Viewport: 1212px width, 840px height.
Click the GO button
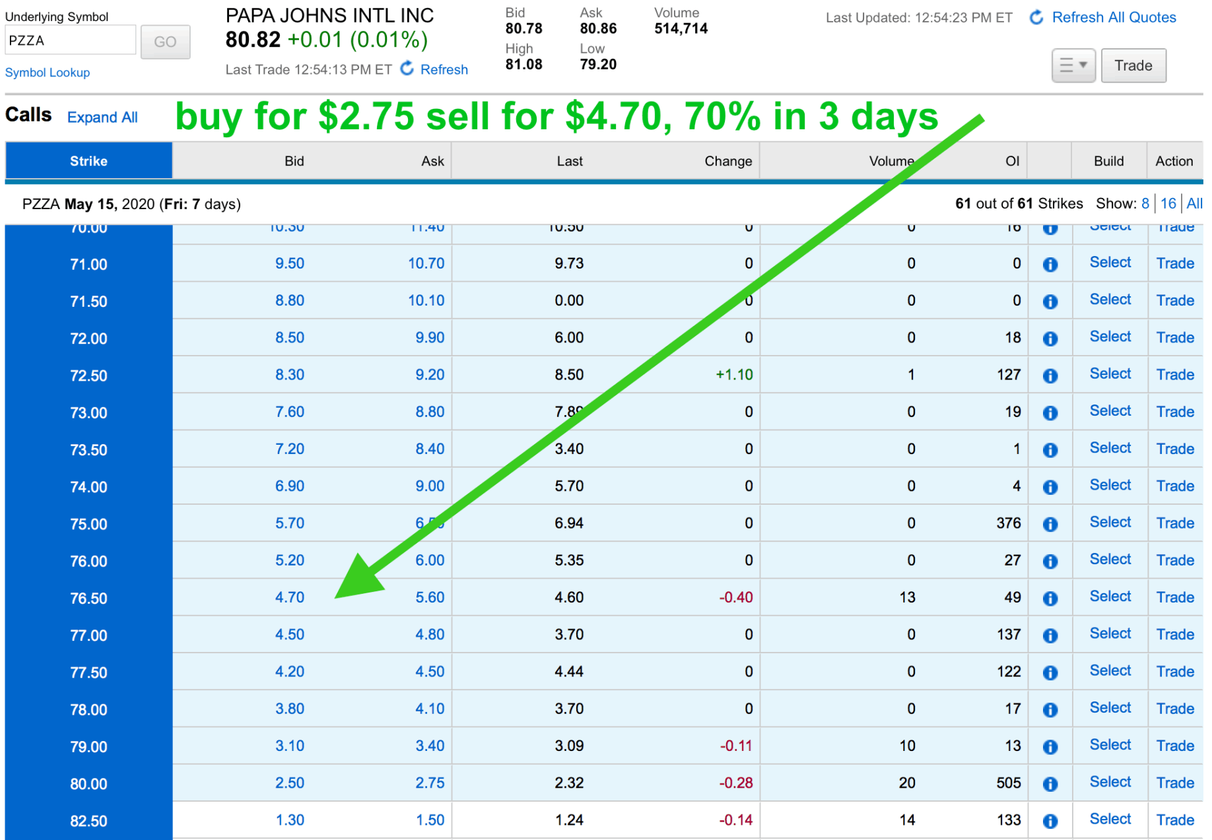tap(165, 42)
